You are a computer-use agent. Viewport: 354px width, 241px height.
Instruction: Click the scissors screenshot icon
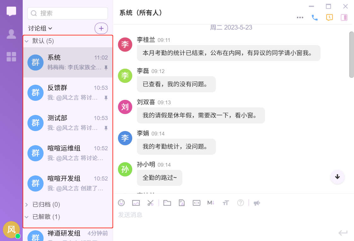[150, 203]
